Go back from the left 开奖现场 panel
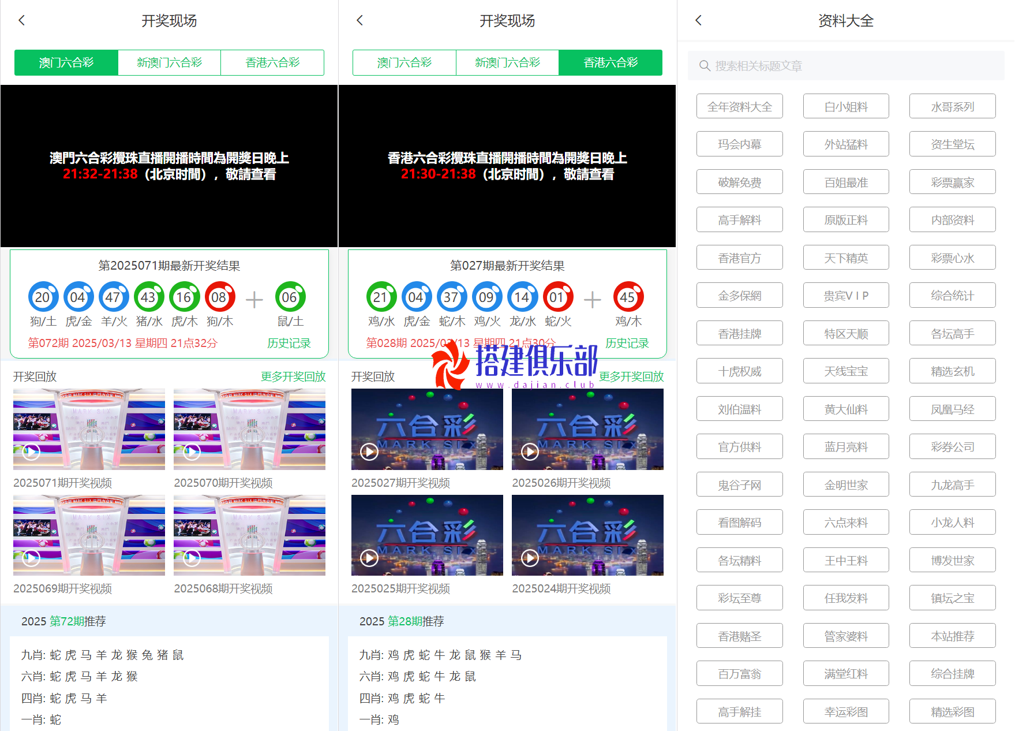The height and width of the screenshot is (731, 1030). (x=22, y=21)
